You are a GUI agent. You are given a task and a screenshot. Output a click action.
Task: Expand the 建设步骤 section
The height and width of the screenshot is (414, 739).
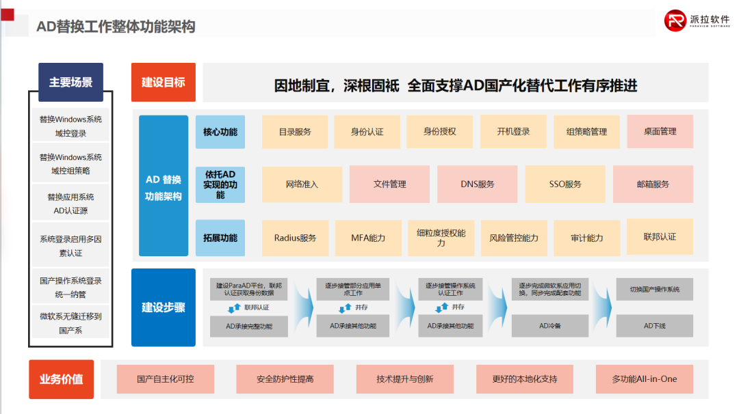tap(163, 307)
